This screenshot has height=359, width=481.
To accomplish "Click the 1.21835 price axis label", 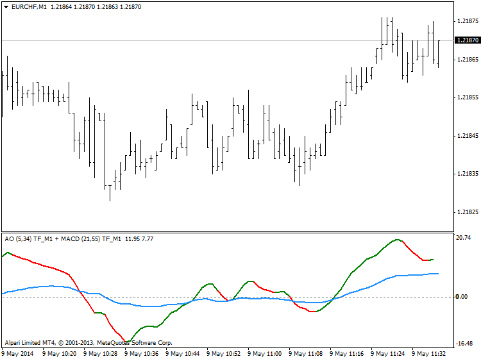I will click(468, 174).
